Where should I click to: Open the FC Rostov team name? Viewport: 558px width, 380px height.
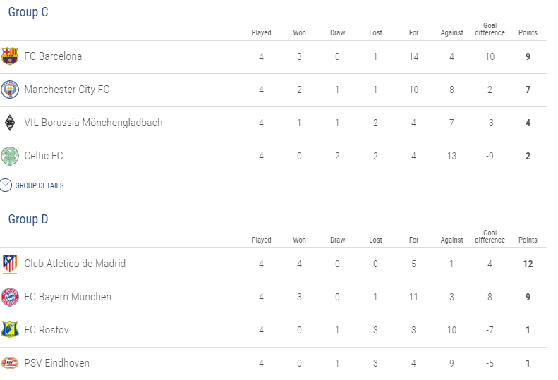click(47, 330)
